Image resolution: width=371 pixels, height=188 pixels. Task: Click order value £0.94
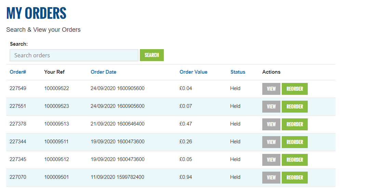186,177
